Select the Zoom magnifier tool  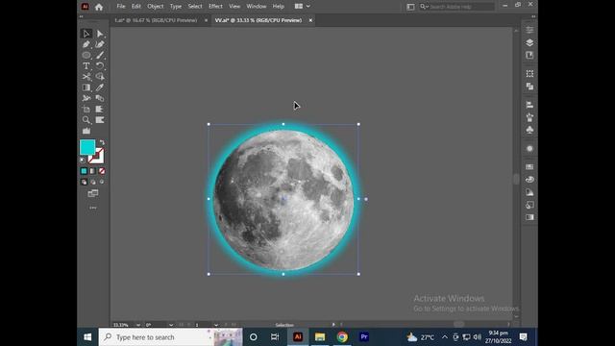click(x=86, y=120)
